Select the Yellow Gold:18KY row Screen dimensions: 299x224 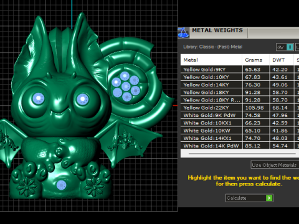(240, 92)
